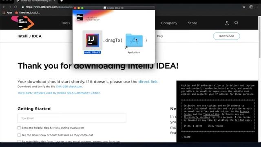Open Third-party software used by IntelliJ IDEA link
The height and width of the screenshot is (147, 261).
pyautogui.click(x=59, y=93)
